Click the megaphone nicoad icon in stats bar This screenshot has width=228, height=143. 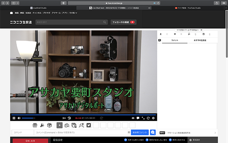189,34
